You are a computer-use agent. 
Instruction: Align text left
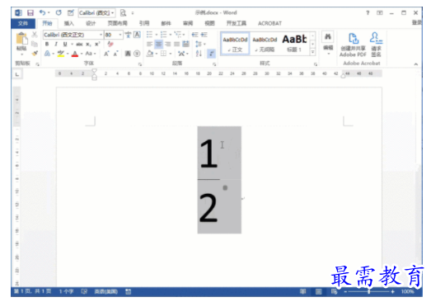(x=149, y=44)
